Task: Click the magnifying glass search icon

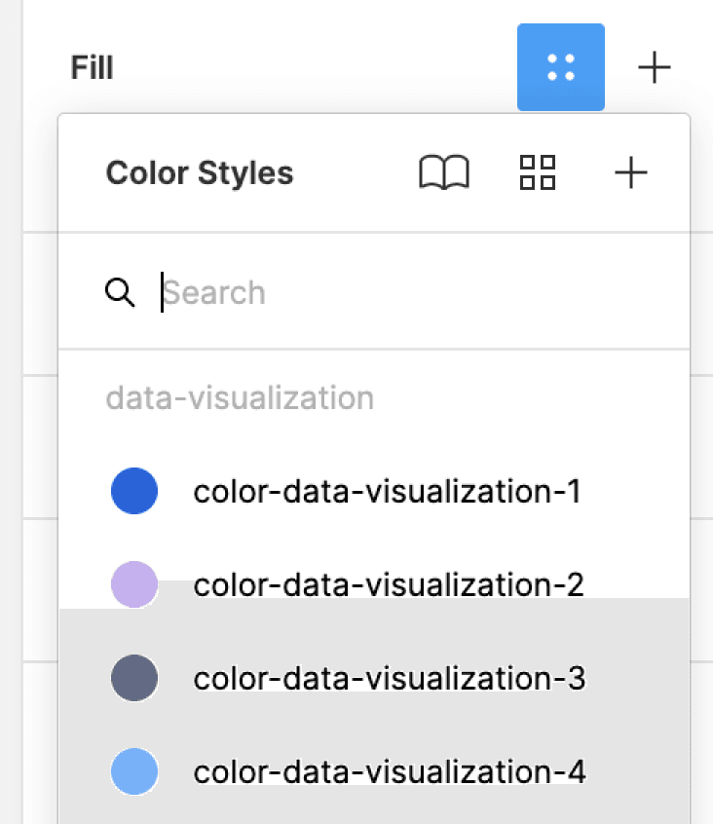Action: tap(120, 292)
